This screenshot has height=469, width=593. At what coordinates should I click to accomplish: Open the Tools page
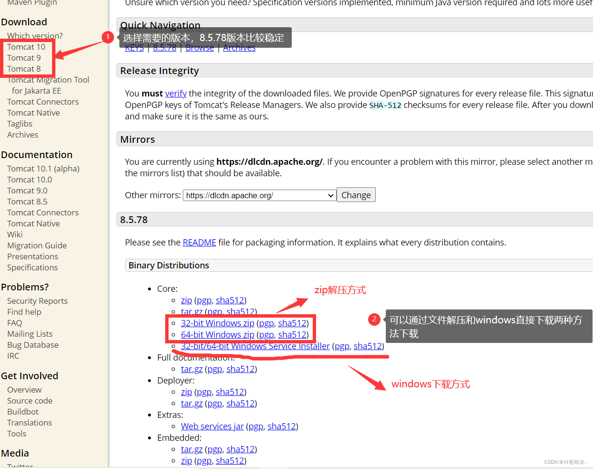[x=17, y=434]
